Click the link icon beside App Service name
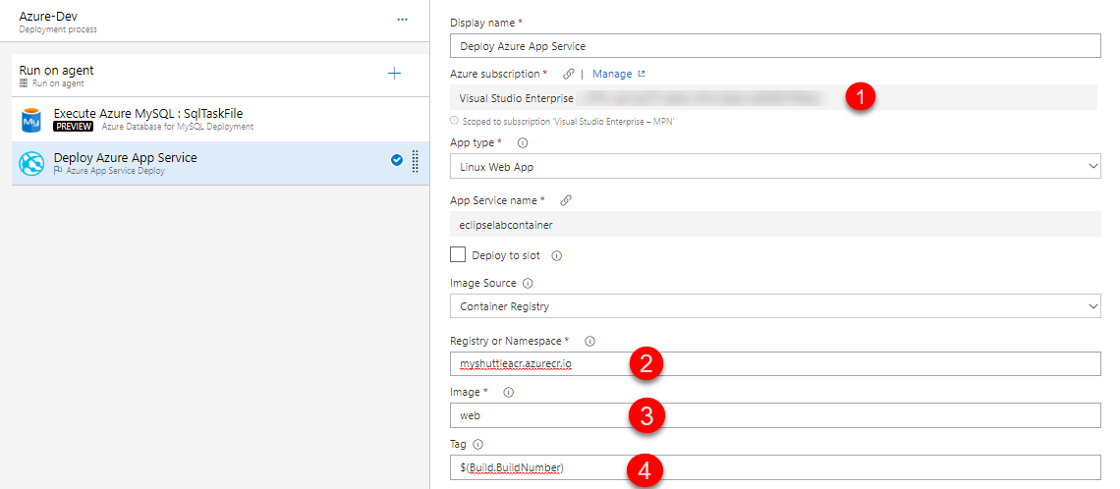 565,200
